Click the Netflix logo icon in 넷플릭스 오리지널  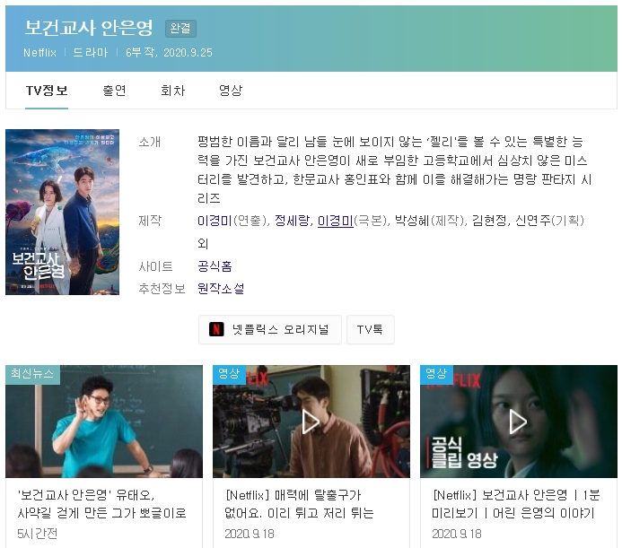pyautogui.click(x=216, y=329)
